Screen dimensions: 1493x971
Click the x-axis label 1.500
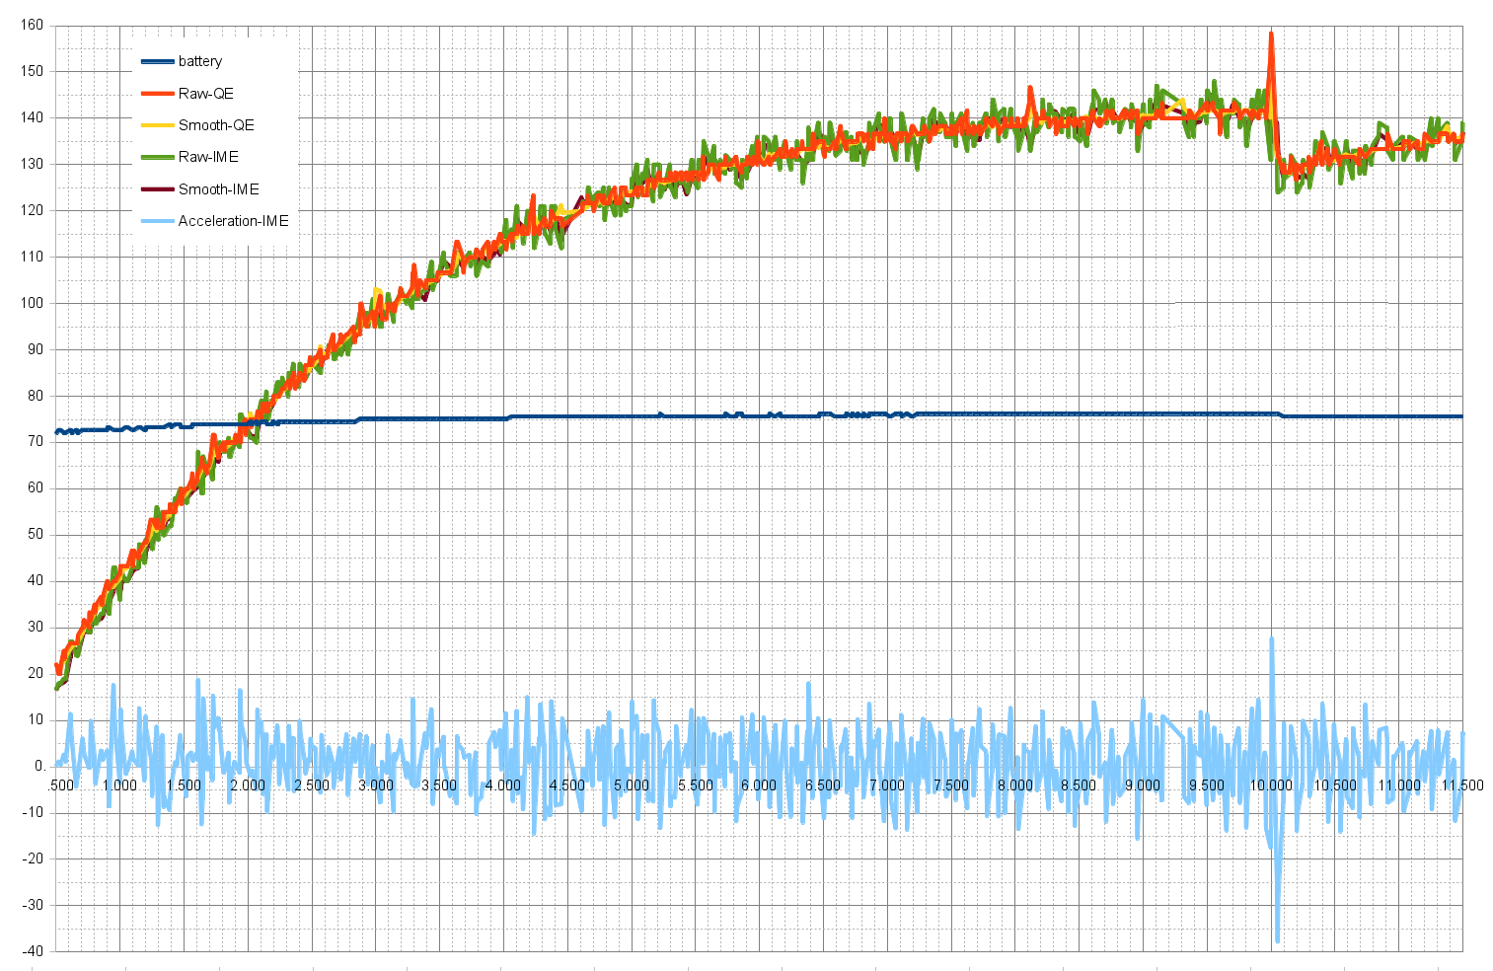pyautogui.click(x=184, y=785)
